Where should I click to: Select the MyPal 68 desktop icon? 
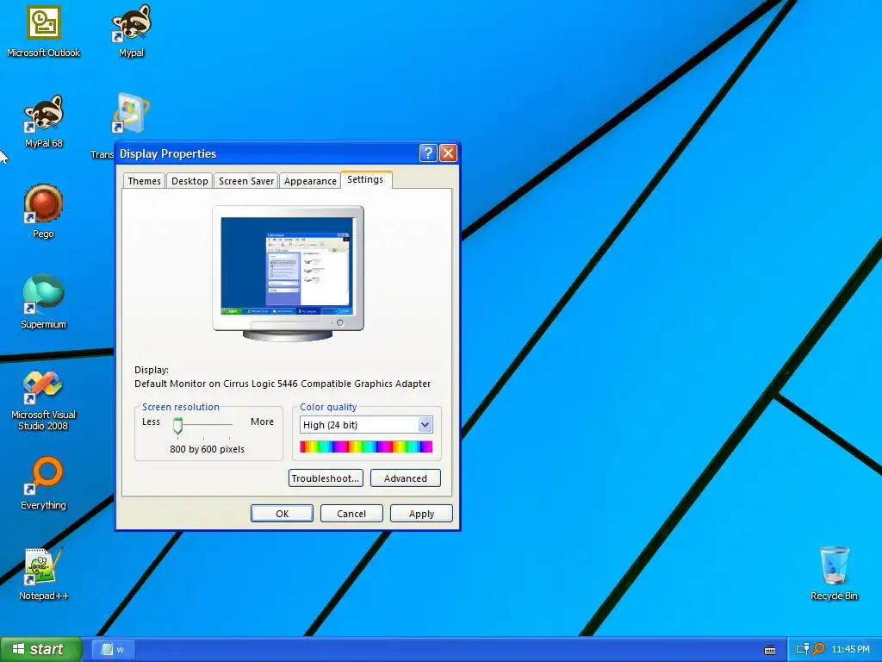tap(43, 121)
